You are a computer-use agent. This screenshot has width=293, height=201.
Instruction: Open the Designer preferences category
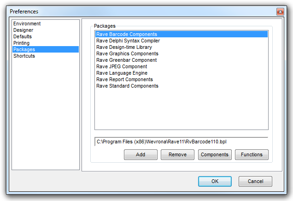23,30
